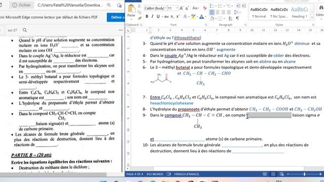Toggle Align Left
324x182 pixels.
coord(212,12)
